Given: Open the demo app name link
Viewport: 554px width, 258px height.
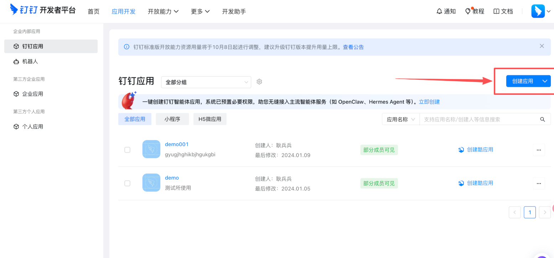Looking at the screenshot, I should pyautogui.click(x=172, y=178).
